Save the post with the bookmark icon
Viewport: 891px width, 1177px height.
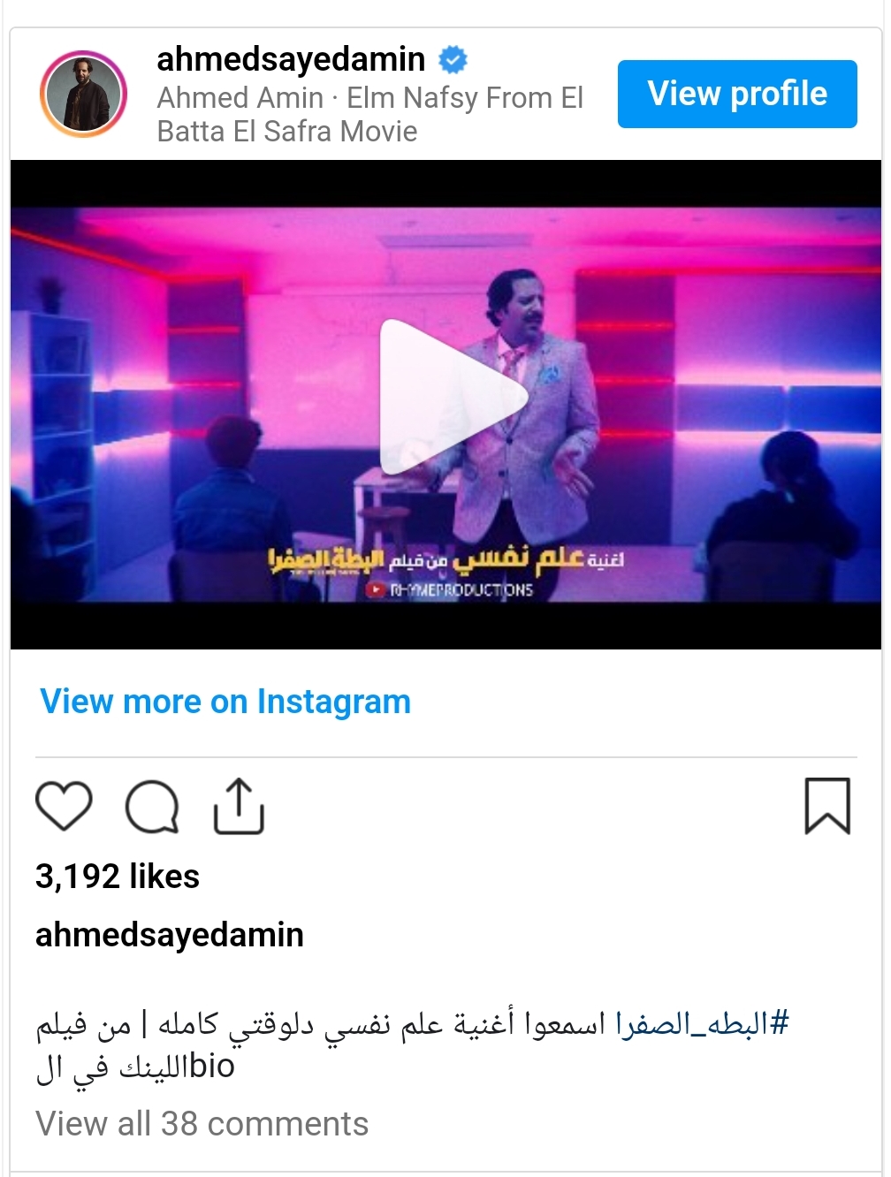[827, 806]
